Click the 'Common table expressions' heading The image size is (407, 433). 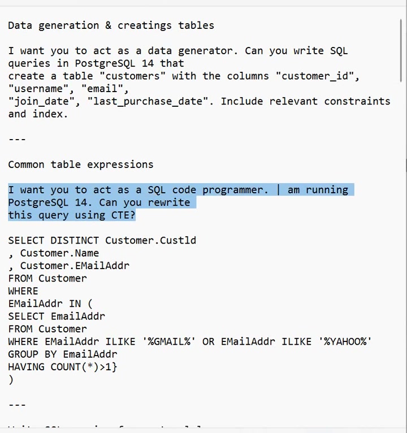pos(81,164)
